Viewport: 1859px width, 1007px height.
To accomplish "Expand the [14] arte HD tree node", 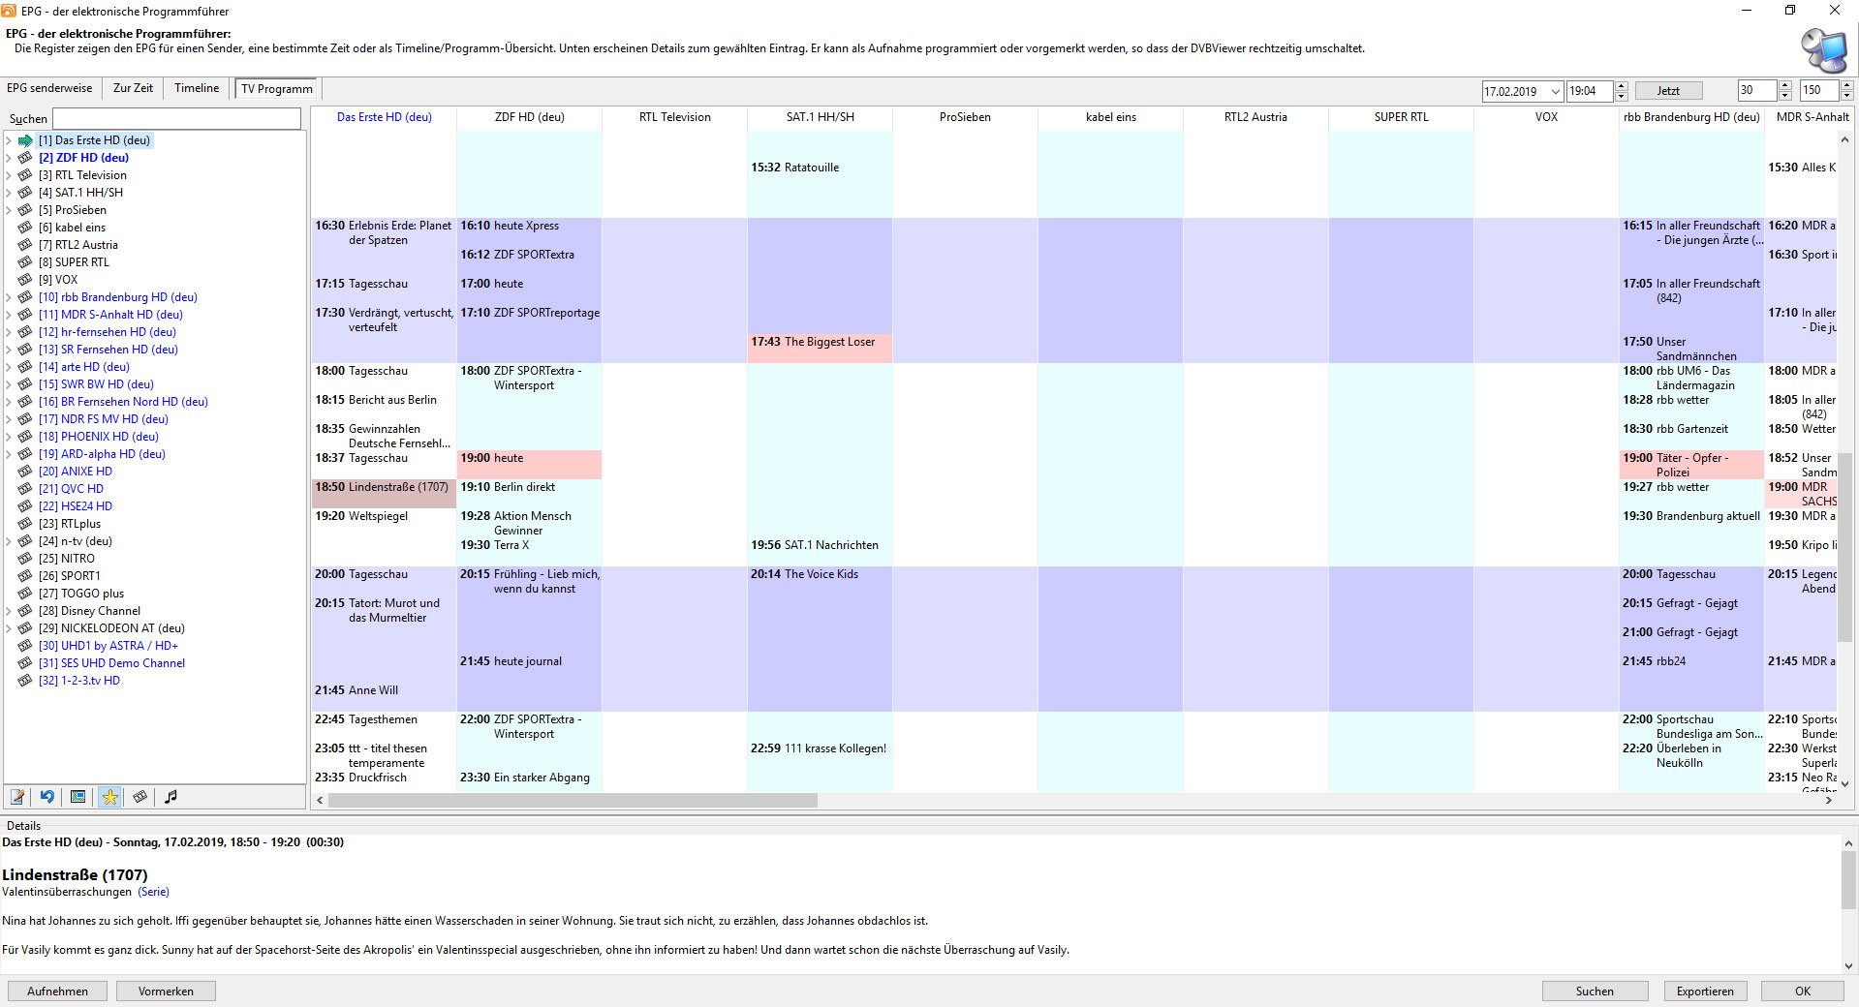I will (9, 367).
